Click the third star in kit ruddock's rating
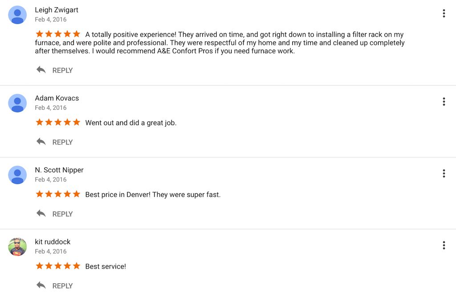The height and width of the screenshot is (297, 456). (x=57, y=265)
